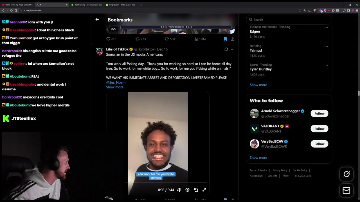Open VeryBadSCAV profile avatar
The image size is (360, 202).
(254, 144)
